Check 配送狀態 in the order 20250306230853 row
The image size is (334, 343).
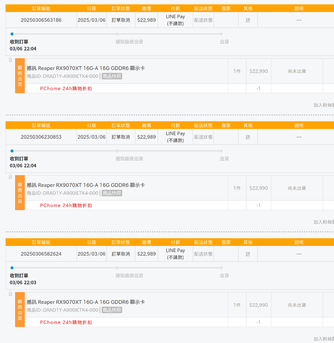click(203, 137)
